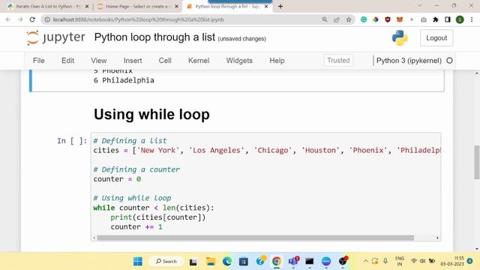Click the share page icon in address bar
480x270 pixels.
[x=337, y=19]
